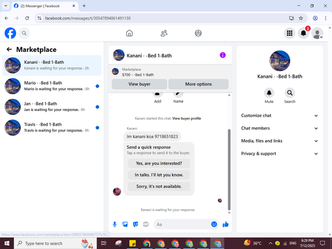
Task: Click the Windows taskbar search box
Action: [x=55, y=243]
